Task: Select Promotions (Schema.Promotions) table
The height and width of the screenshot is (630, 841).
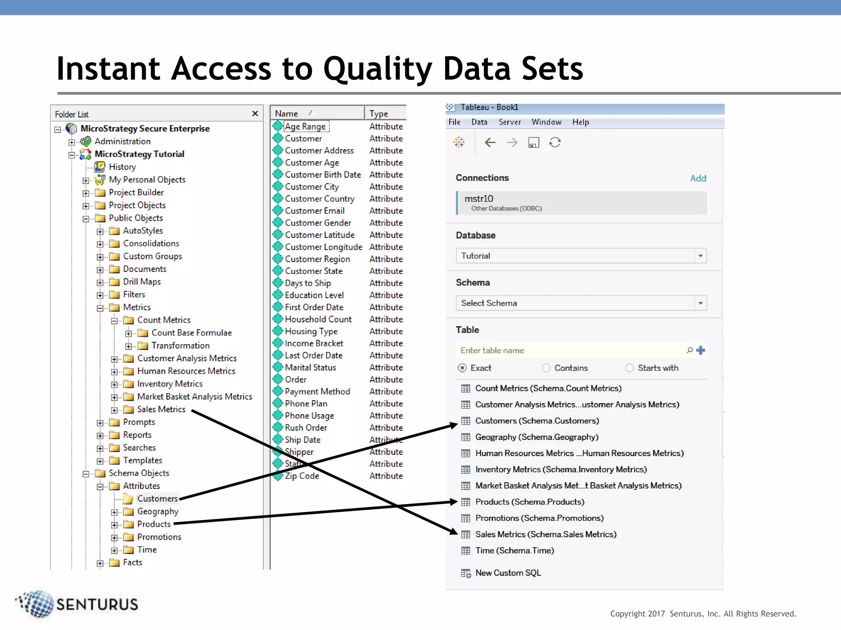Action: (539, 518)
